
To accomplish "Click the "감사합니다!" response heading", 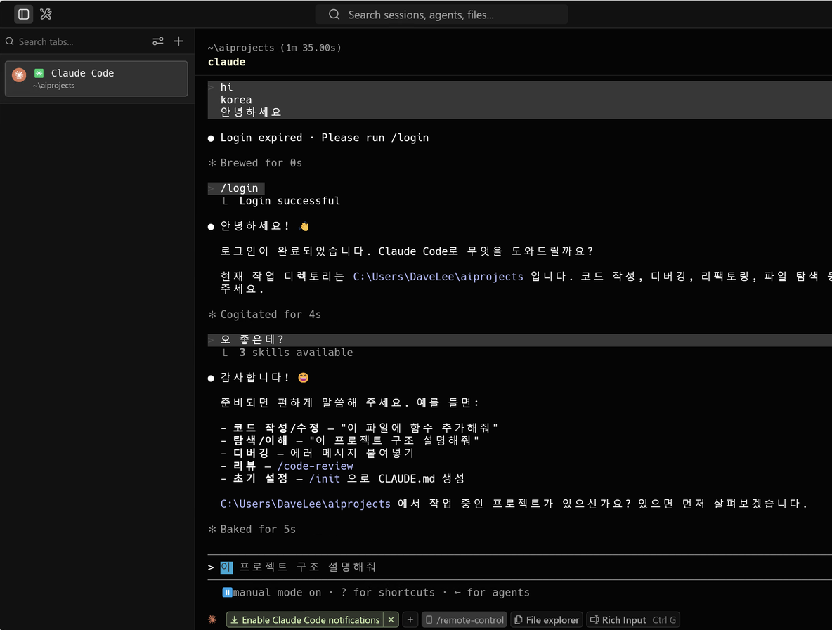I will click(x=254, y=378).
